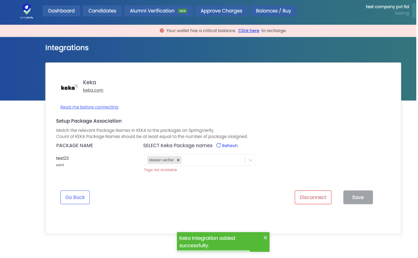Click the Keka logo image
Screen dimensions: 418x258
[69, 87]
